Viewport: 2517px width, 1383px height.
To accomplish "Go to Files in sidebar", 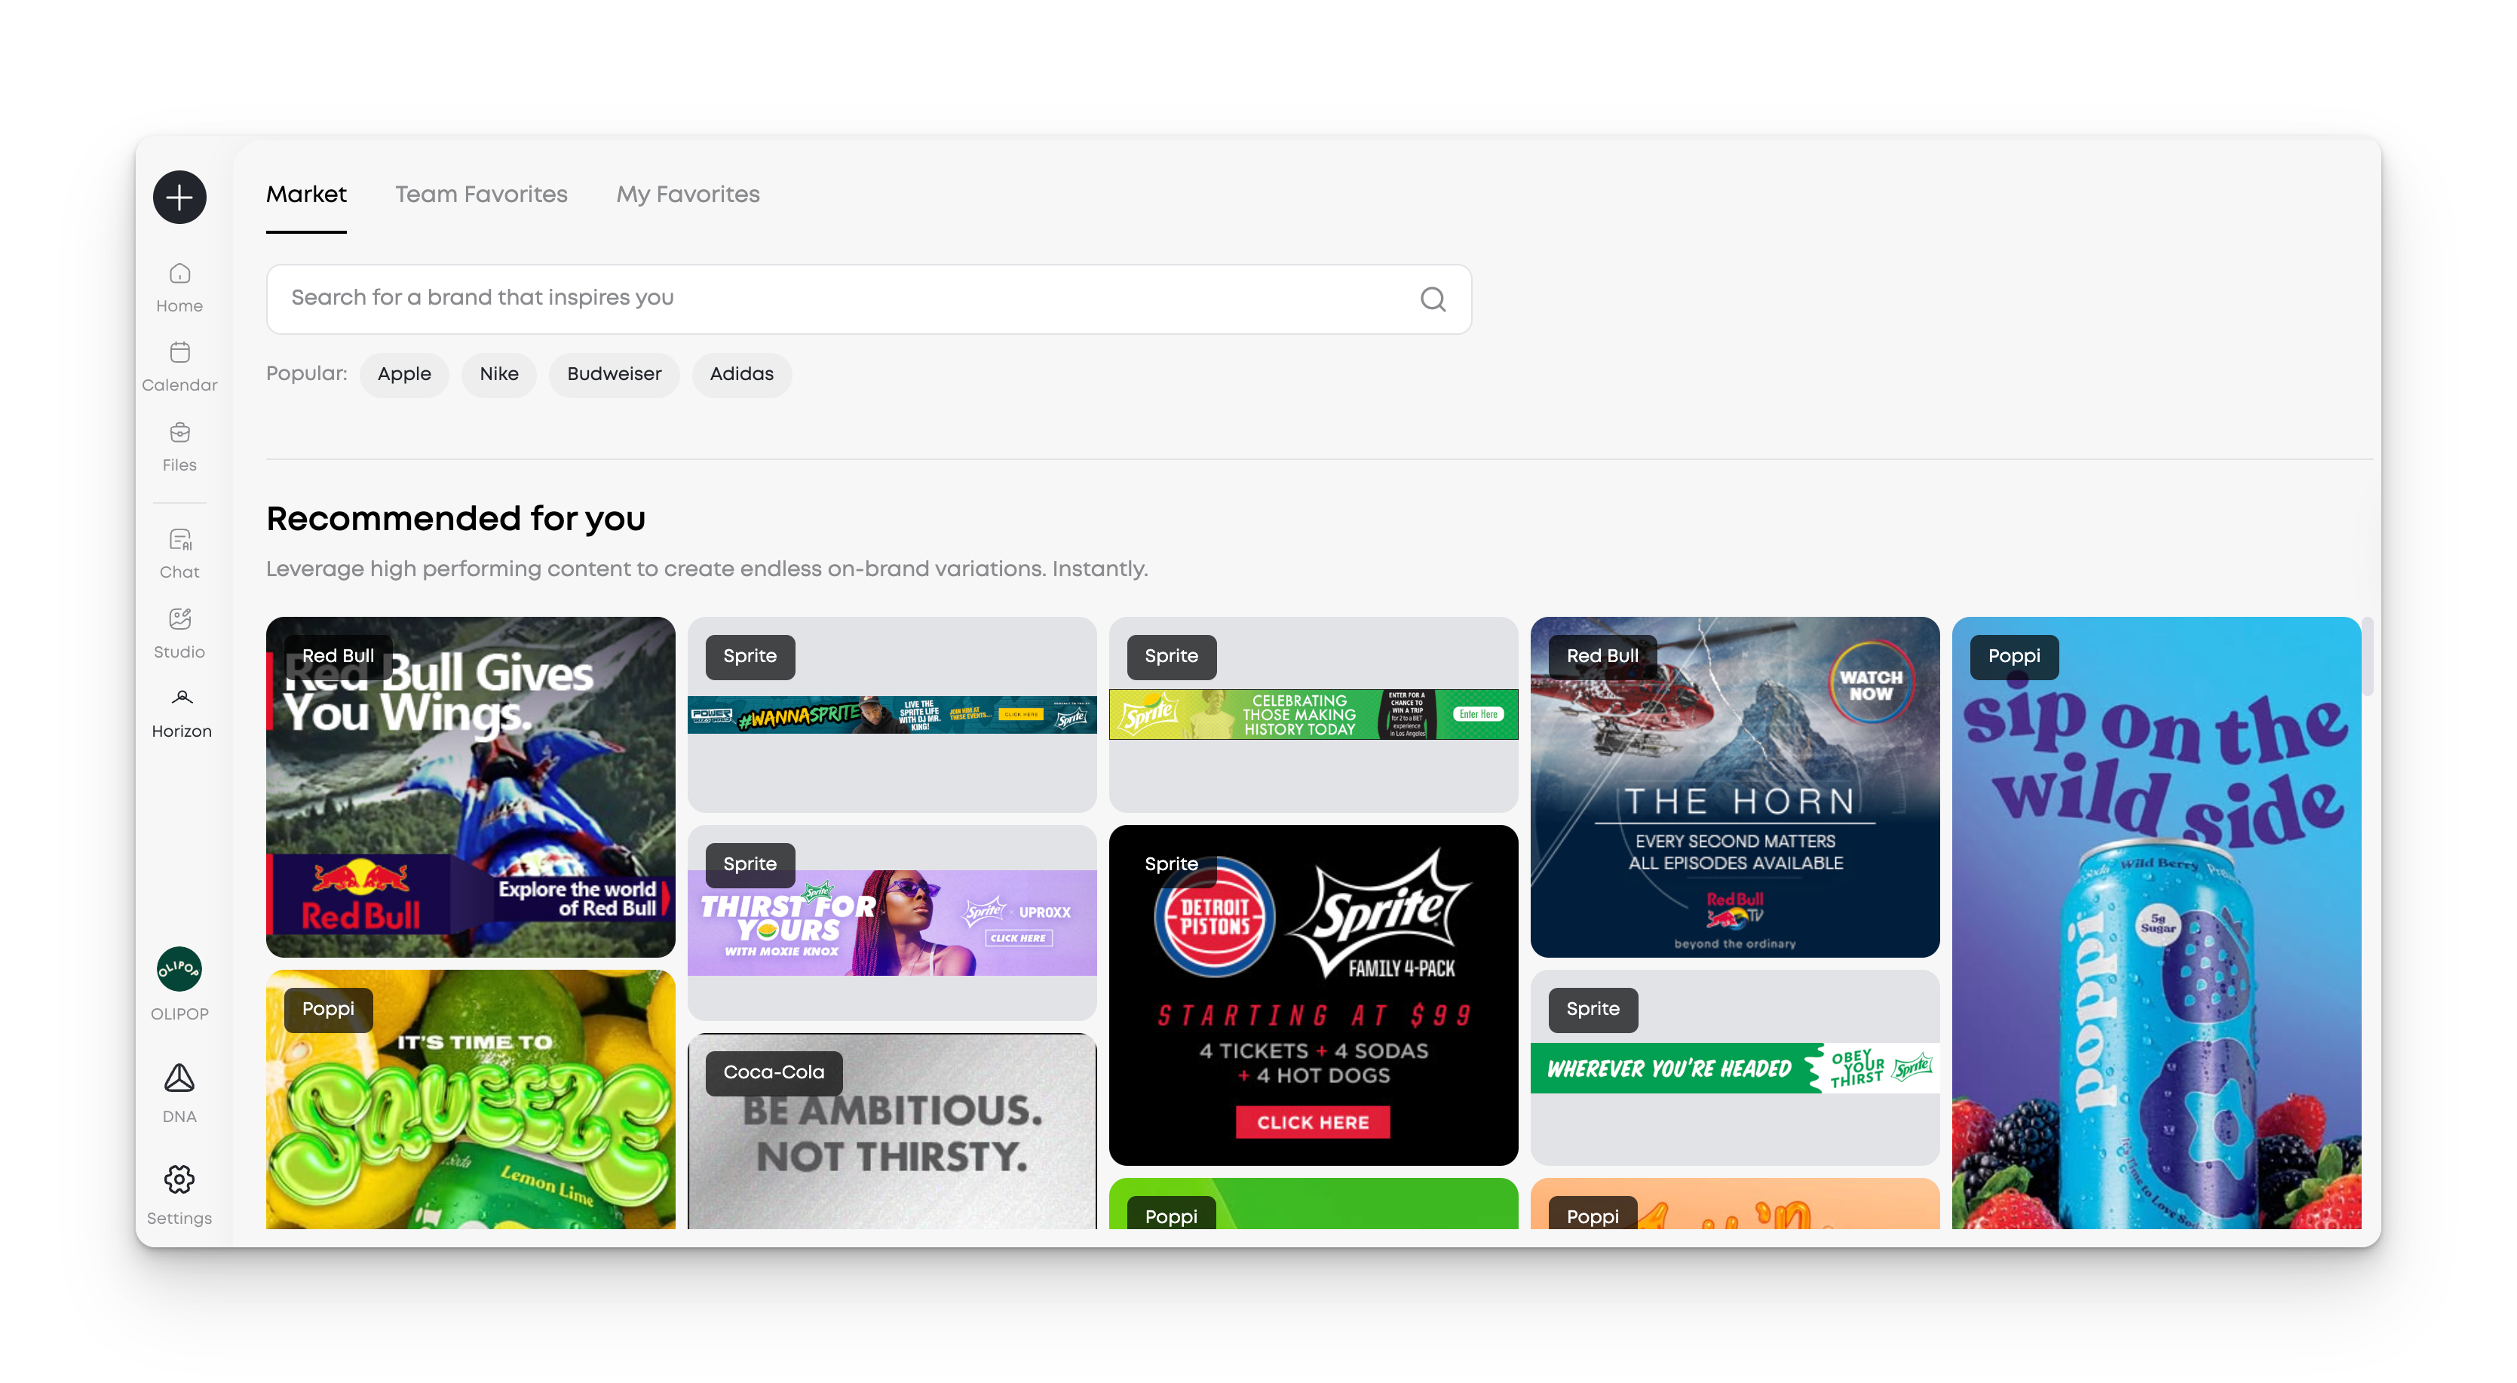I will (179, 446).
